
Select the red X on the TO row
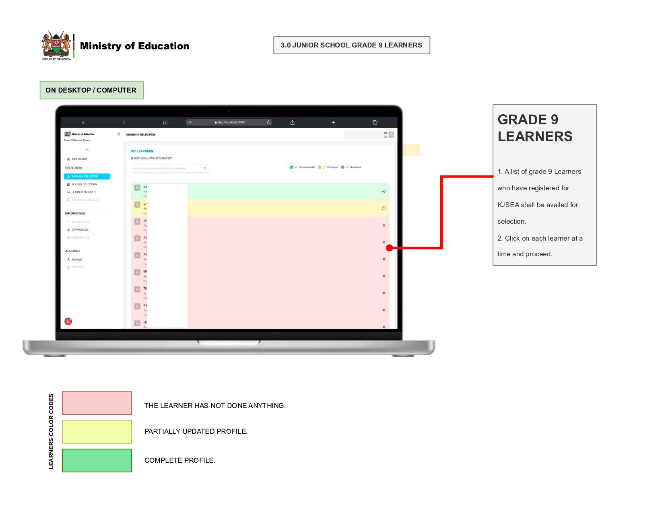[x=384, y=293]
